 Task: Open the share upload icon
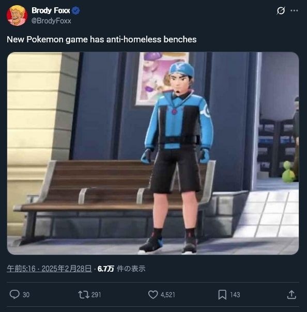[x=291, y=294]
